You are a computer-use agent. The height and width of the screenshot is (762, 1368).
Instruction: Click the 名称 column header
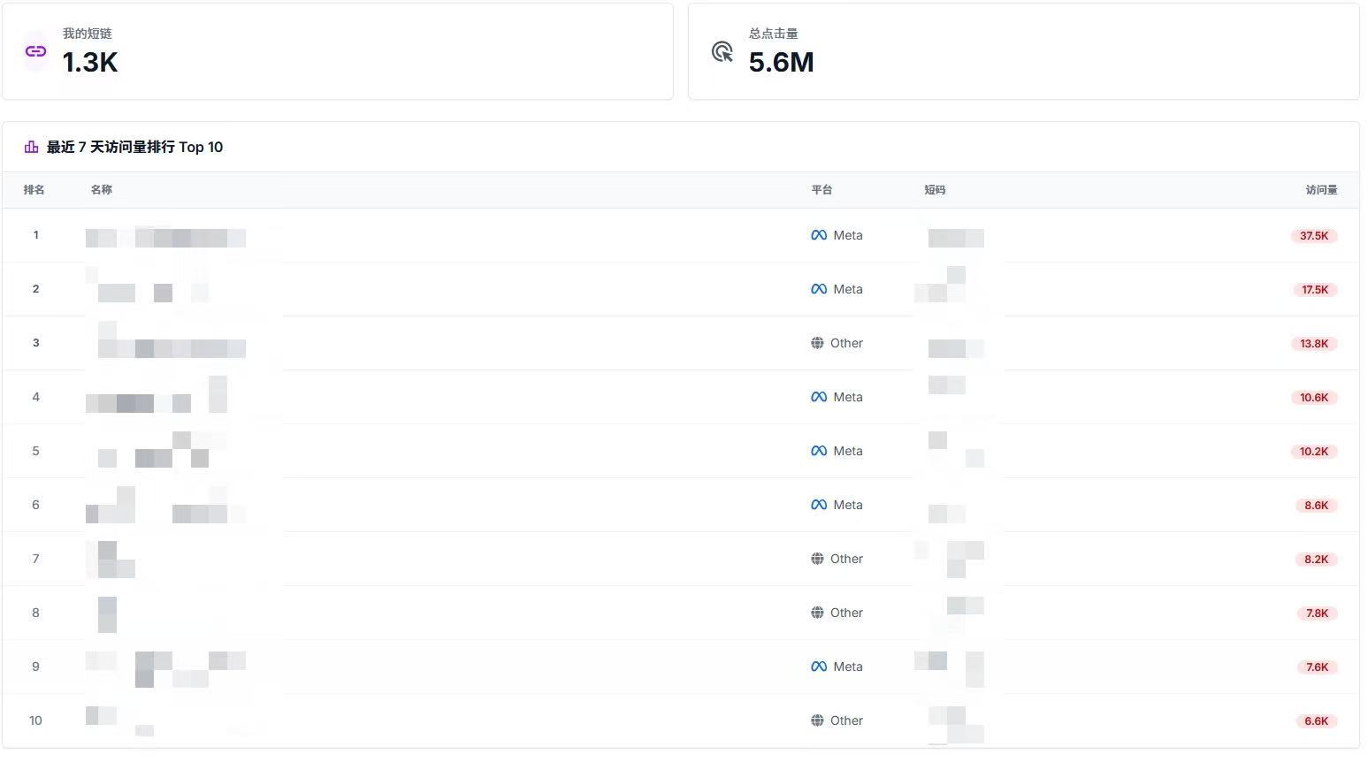pyautogui.click(x=101, y=190)
